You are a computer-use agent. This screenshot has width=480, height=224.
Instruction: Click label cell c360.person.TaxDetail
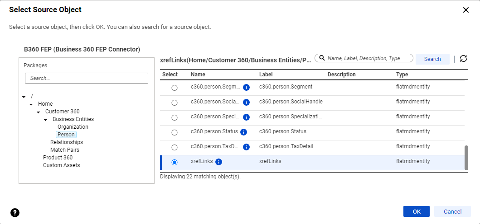[x=286, y=146]
